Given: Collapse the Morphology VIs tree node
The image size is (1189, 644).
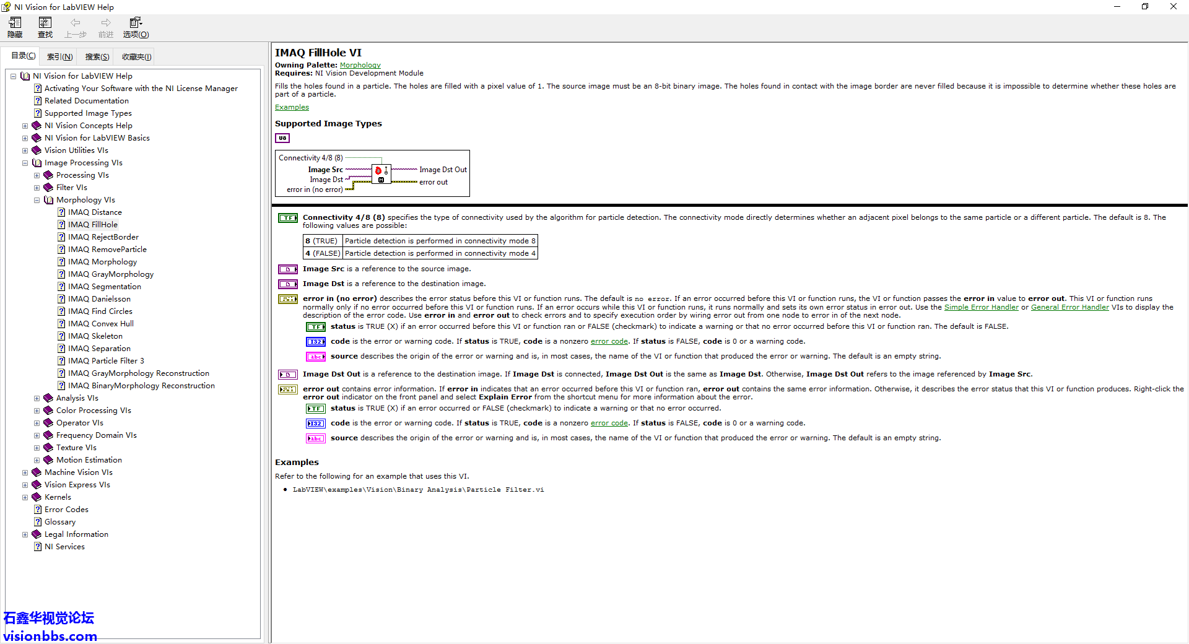Looking at the screenshot, I should point(37,200).
